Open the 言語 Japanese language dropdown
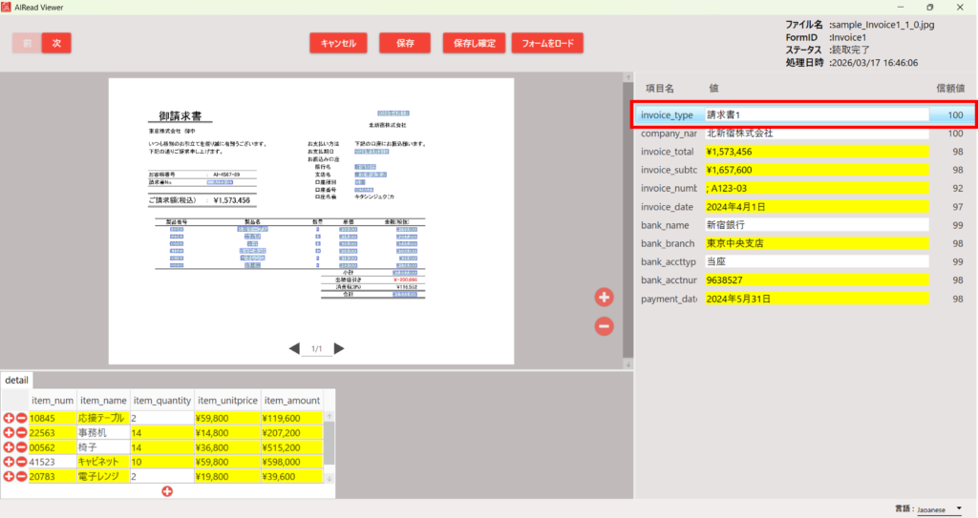The width and height of the screenshot is (978, 518). tap(939, 510)
